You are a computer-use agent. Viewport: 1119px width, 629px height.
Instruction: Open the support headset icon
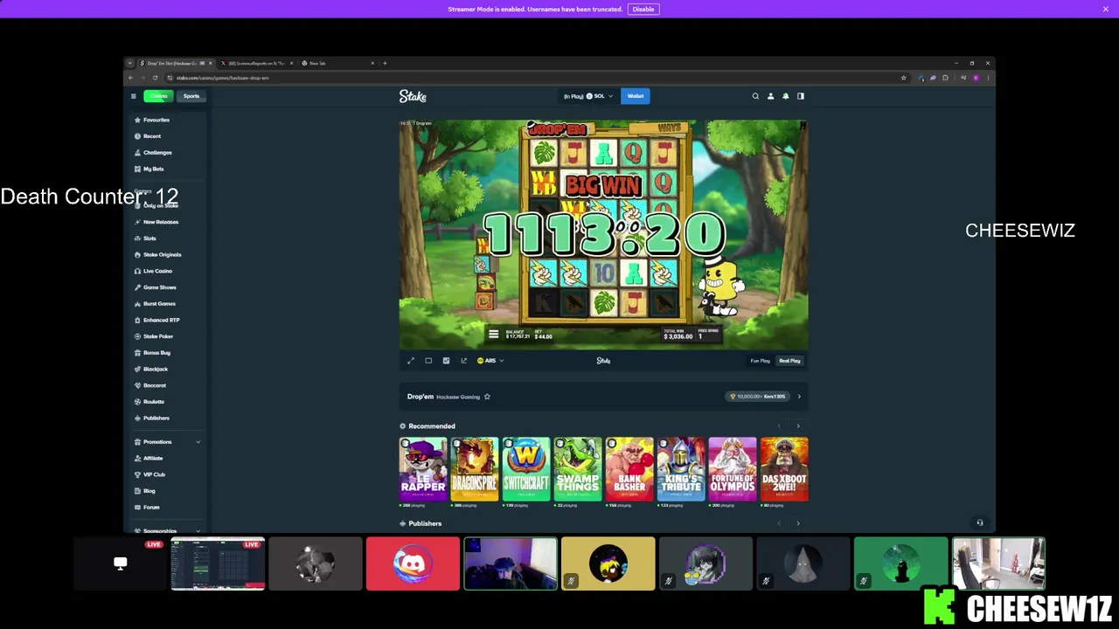tap(979, 522)
